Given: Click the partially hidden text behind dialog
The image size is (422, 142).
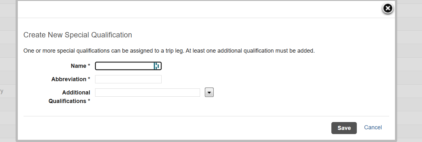Looking at the screenshot, I should tap(2, 92).
